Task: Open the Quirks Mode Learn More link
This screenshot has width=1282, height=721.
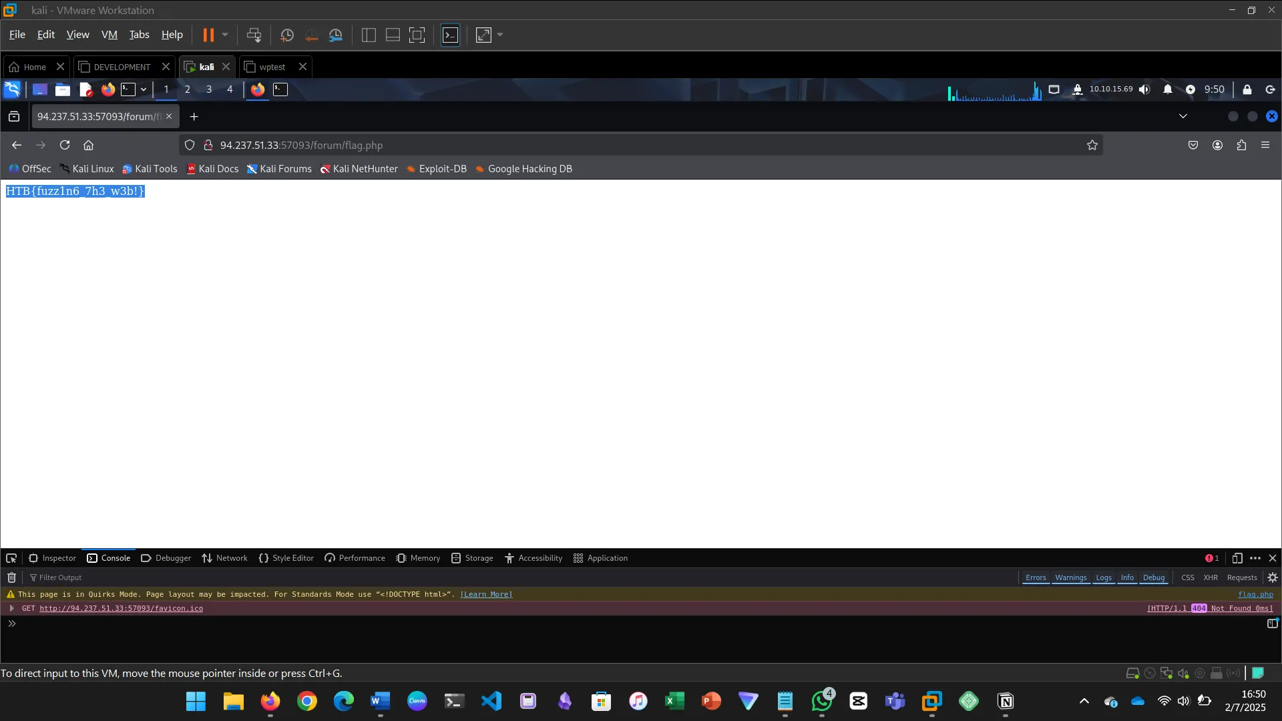Action: (x=485, y=594)
